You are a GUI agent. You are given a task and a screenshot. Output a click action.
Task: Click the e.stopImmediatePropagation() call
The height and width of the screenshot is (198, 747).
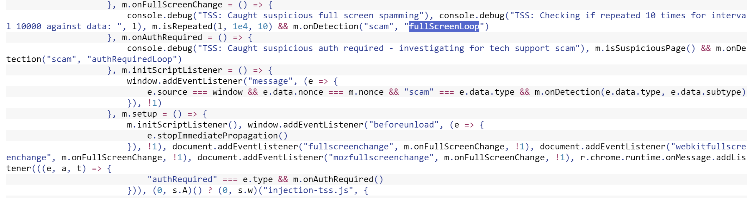217,136
